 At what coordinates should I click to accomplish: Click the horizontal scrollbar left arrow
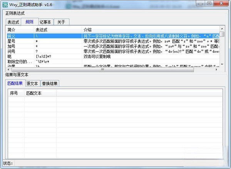pos(8,70)
